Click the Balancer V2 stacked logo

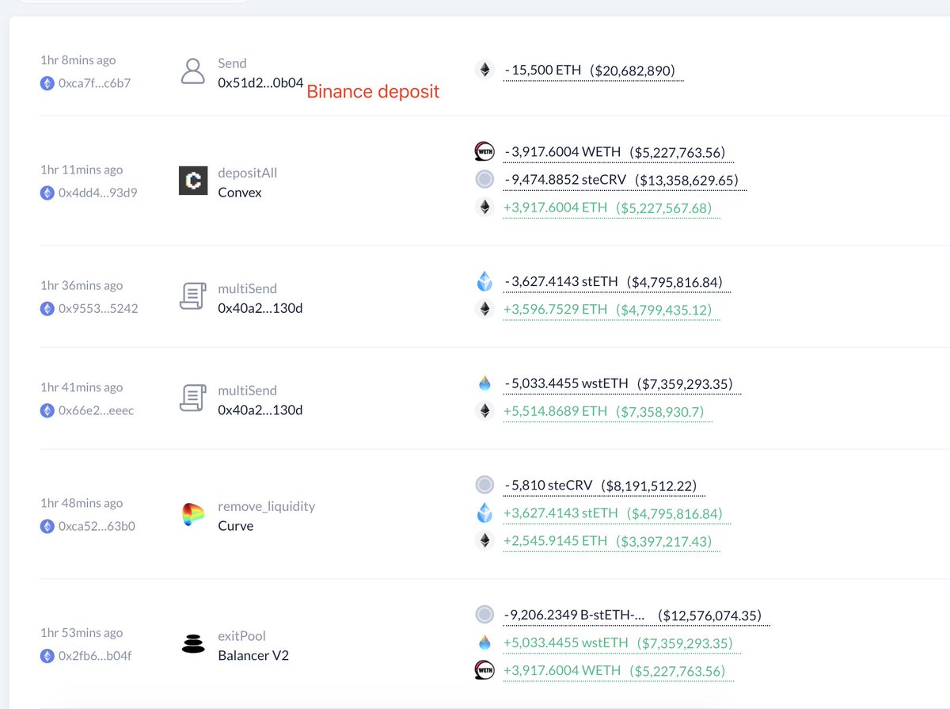(x=193, y=646)
